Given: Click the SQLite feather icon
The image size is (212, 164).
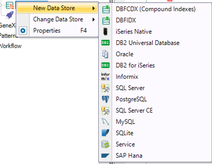Looking at the screenshot, I should (105, 133).
